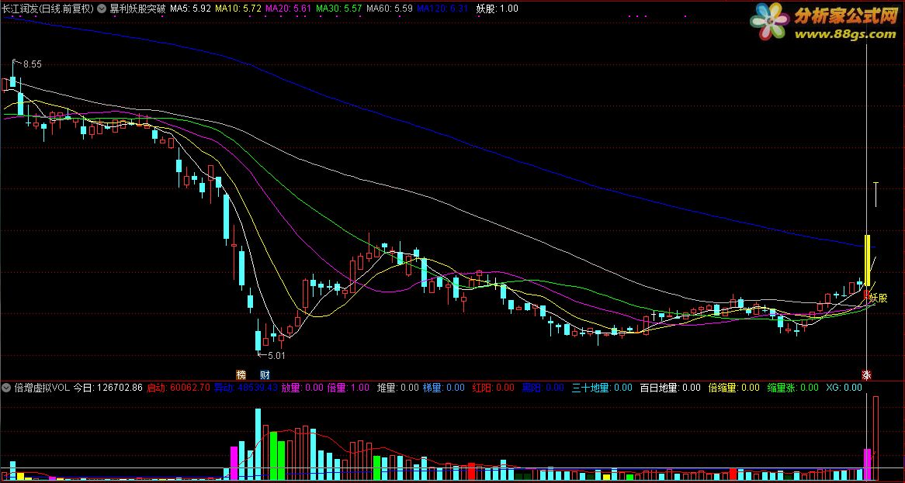Screen dimensions: 905x483
Task: Click the large yellow breakout candle
Action: [867, 260]
